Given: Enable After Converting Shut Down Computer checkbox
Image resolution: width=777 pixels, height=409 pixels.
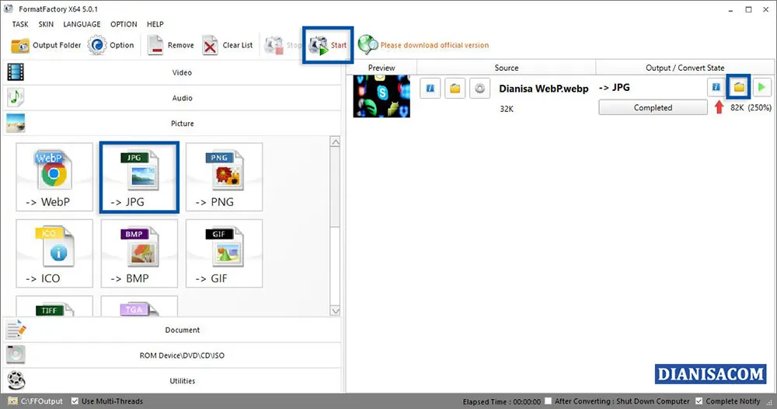Looking at the screenshot, I should click(548, 400).
